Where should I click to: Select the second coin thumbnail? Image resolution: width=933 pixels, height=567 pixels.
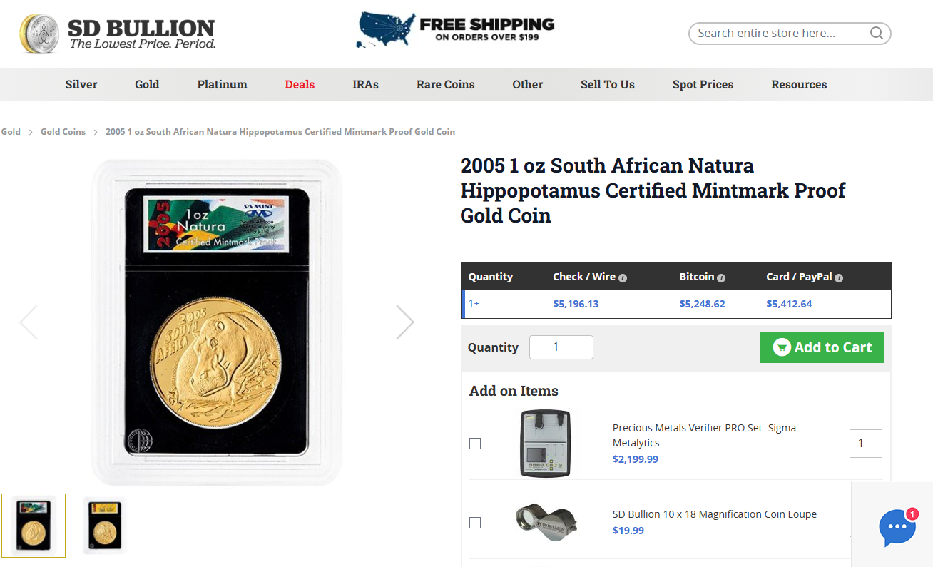pyautogui.click(x=104, y=525)
